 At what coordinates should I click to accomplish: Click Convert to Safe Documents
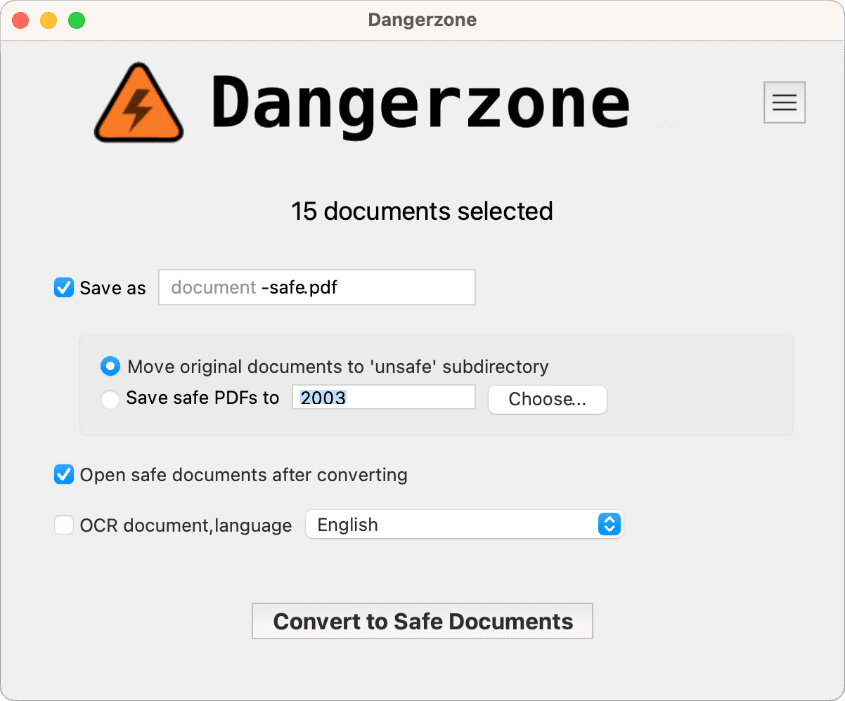[422, 621]
